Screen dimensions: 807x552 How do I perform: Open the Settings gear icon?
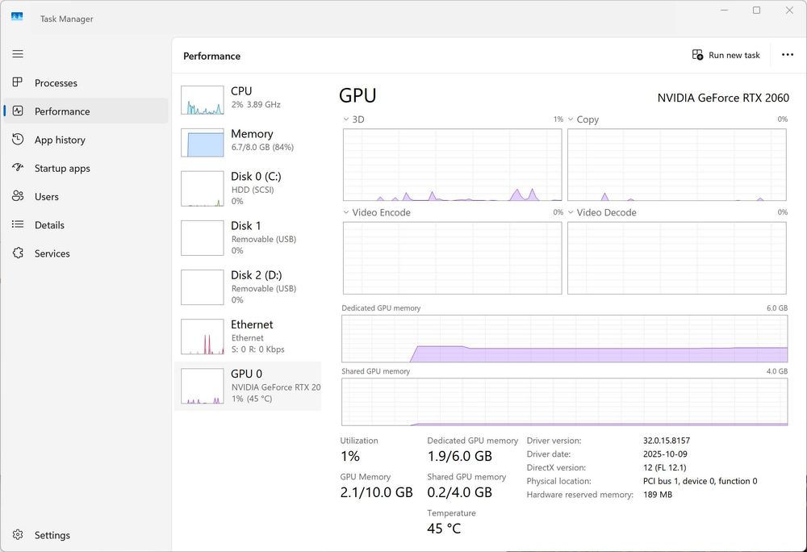(18, 535)
